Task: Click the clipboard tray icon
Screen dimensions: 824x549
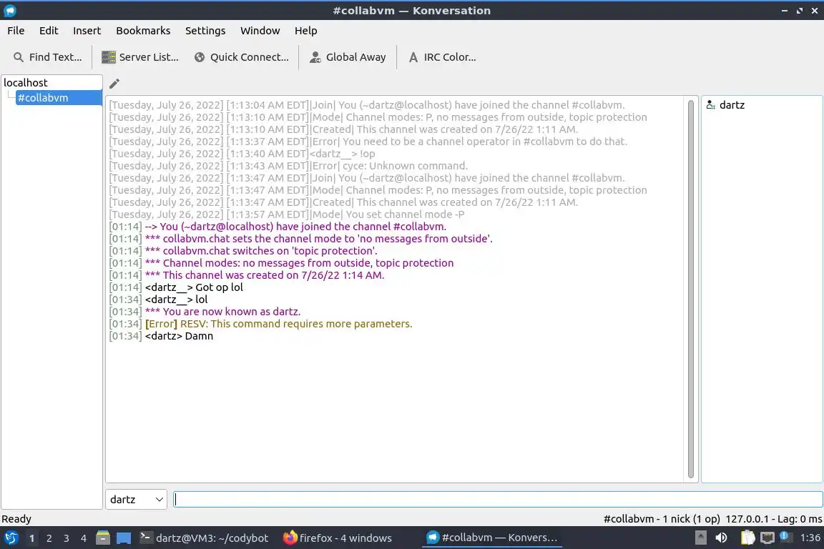Action: tap(747, 538)
